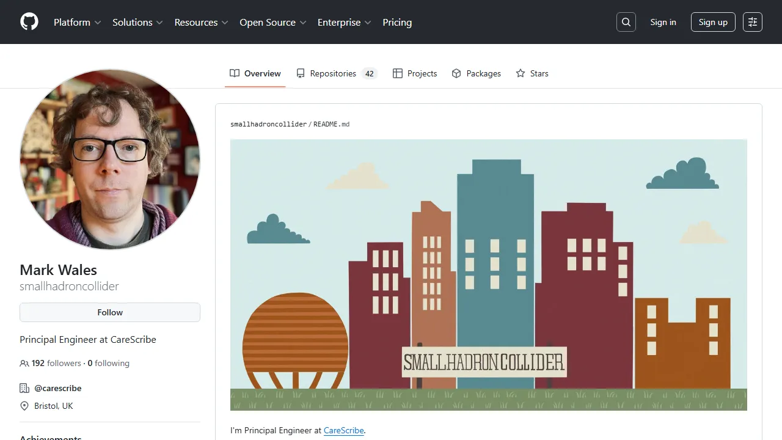Expand the Solutions dropdown menu
This screenshot has height=440, width=782.
137,22
